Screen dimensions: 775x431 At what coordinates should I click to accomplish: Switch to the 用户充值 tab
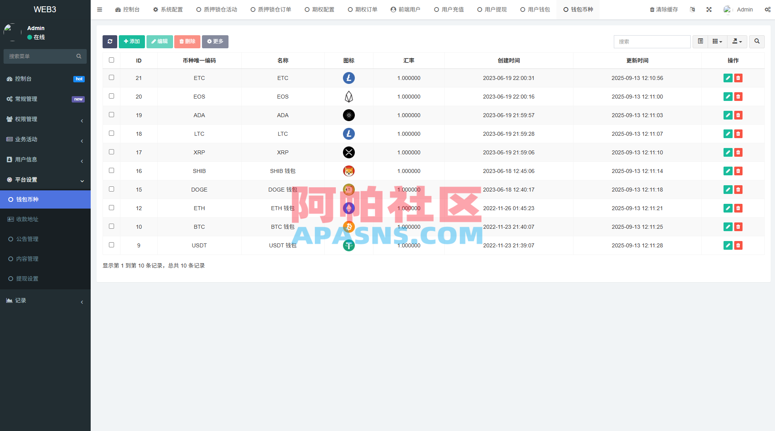(x=449, y=9)
